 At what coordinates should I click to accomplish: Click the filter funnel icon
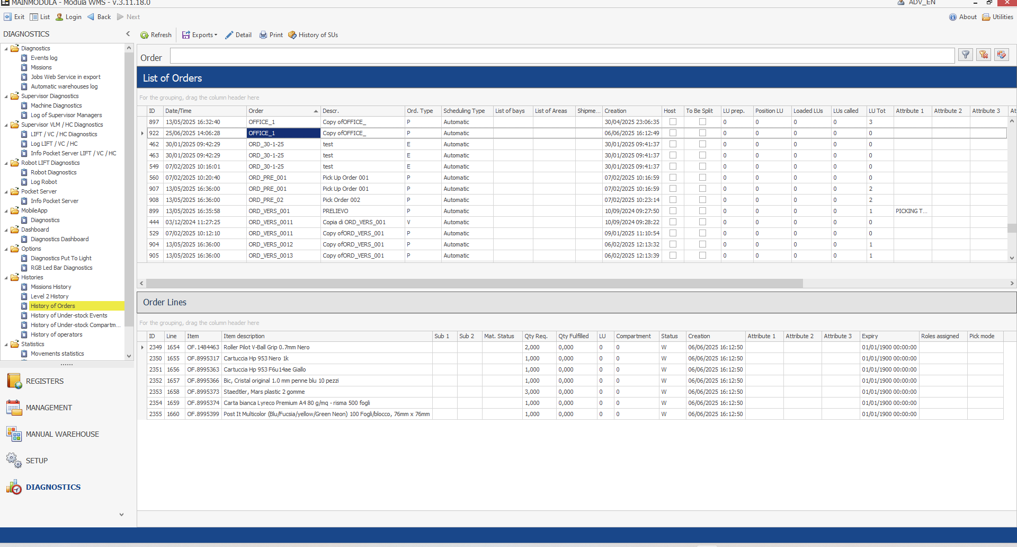tap(966, 55)
